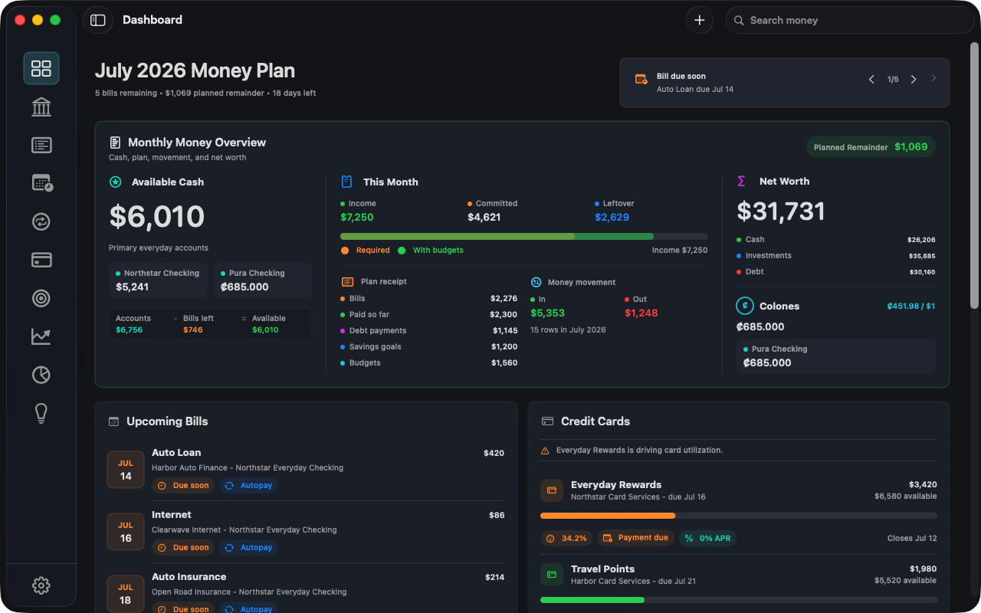Open the Accounts bank building icon
Image resolution: width=981 pixels, height=613 pixels.
click(41, 107)
